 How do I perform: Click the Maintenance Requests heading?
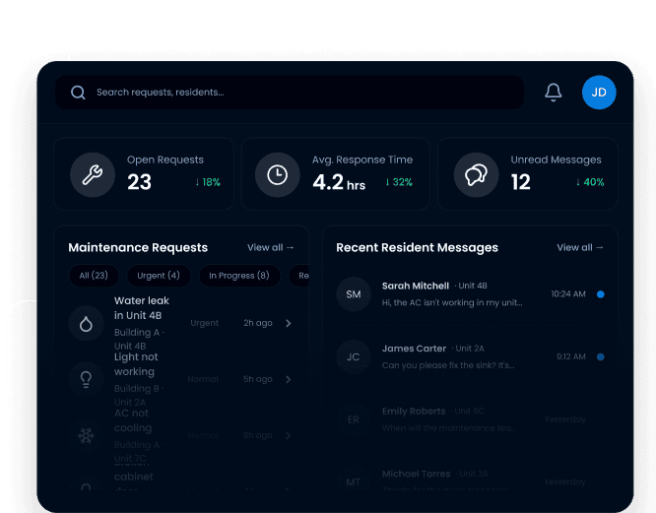tap(138, 247)
